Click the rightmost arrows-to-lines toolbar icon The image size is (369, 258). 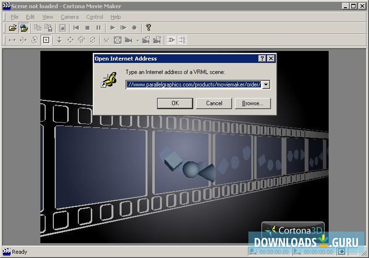click(182, 40)
